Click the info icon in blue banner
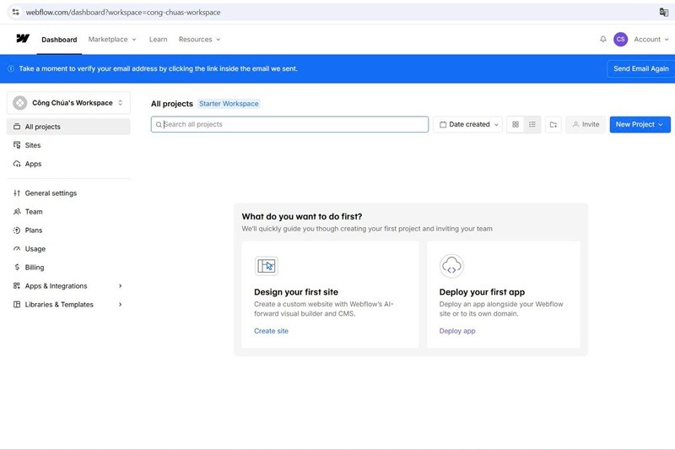This screenshot has width=675, height=450. [11, 68]
